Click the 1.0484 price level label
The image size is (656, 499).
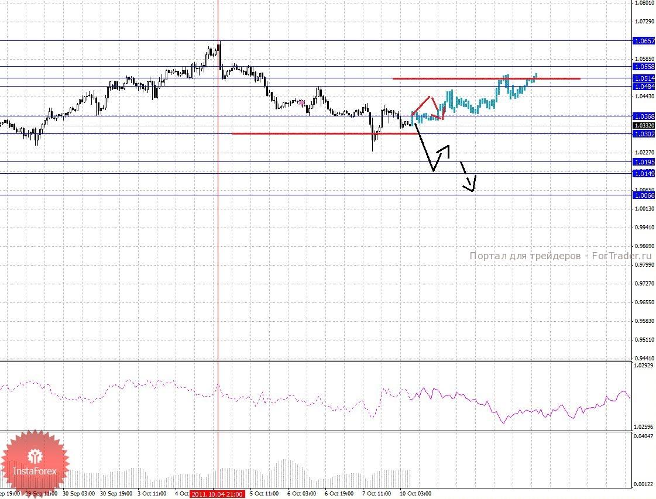(644, 87)
